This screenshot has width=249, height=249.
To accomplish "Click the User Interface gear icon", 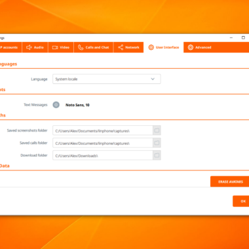I will (x=151, y=47).
